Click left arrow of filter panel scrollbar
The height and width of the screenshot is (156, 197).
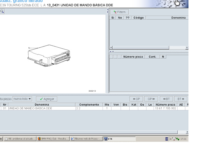tap(111, 47)
